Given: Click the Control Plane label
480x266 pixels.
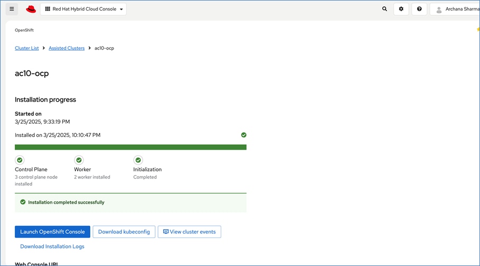Looking at the screenshot, I should point(31,170).
